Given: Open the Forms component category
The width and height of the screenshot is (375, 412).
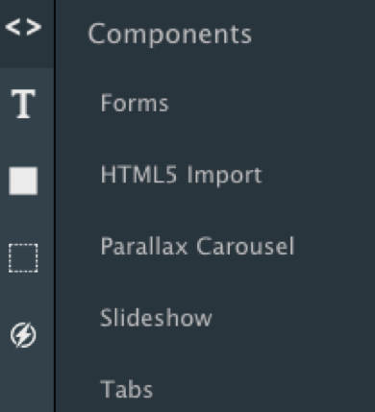Looking at the screenshot, I should click(135, 103).
